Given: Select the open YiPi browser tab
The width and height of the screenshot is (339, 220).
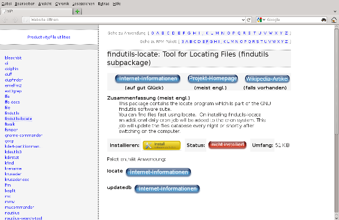Looking at the screenshot, I should click(x=37, y=11).
